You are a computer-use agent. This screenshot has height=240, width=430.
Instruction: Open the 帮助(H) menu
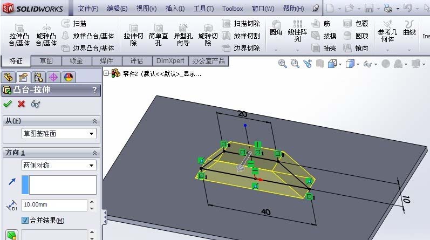pyautogui.click(x=294, y=9)
